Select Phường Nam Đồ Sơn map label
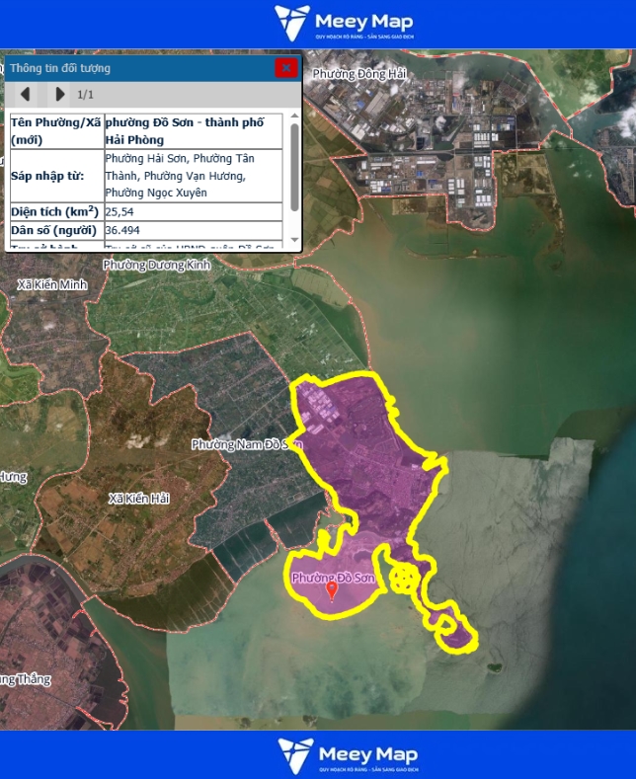 [246, 445]
